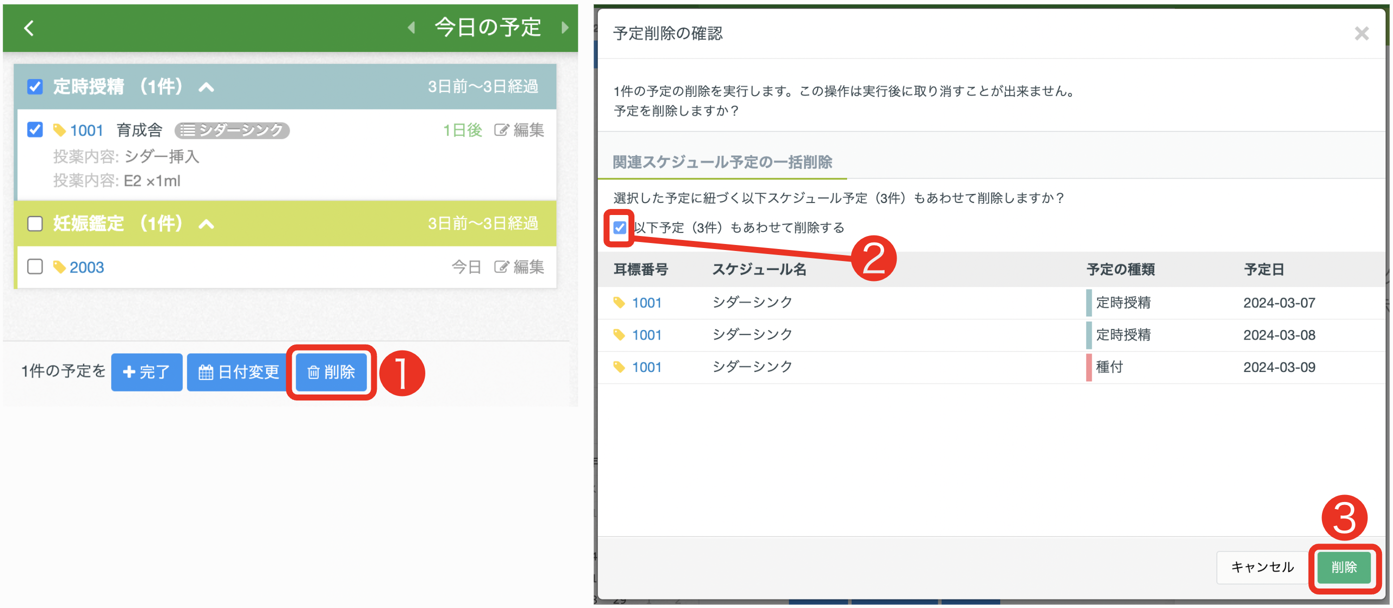Toggle the 妊娠鑑定 group checkbox
Viewport: 1393px width, 608px height.
click(x=35, y=223)
